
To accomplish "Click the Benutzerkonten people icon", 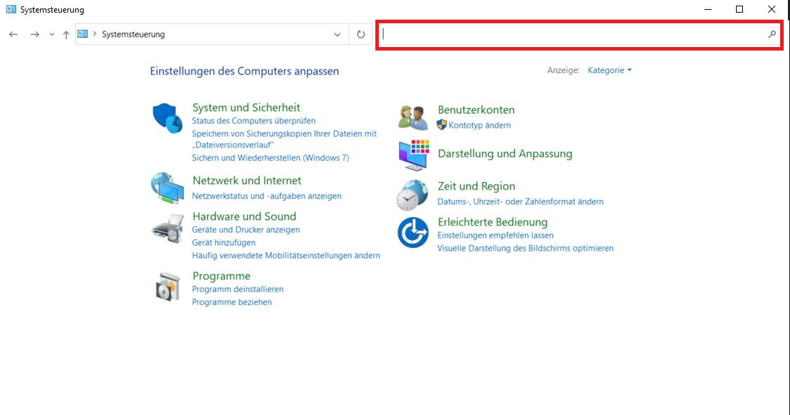I will [413, 117].
